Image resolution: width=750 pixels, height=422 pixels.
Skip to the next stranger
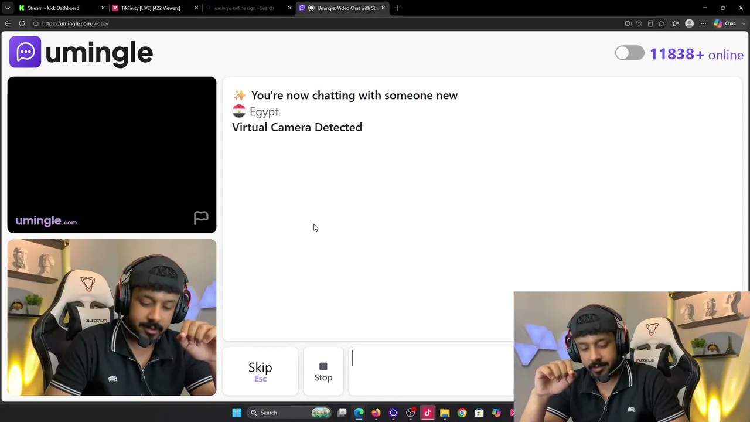coord(260,372)
